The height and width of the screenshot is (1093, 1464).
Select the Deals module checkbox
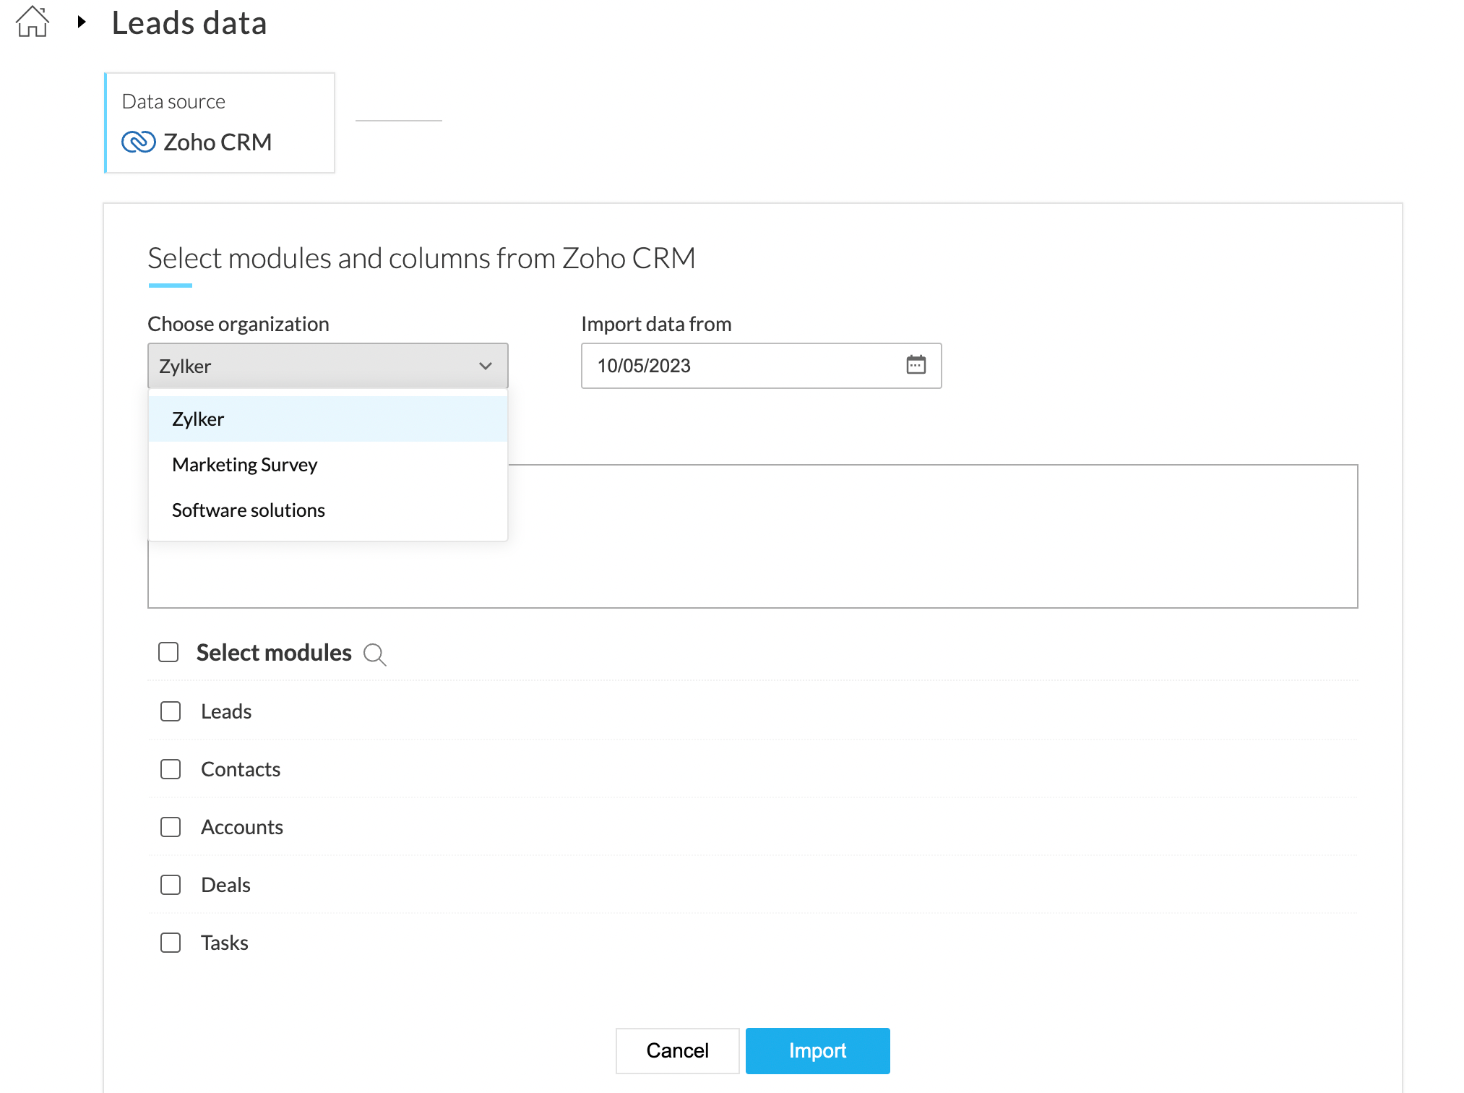(171, 885)
